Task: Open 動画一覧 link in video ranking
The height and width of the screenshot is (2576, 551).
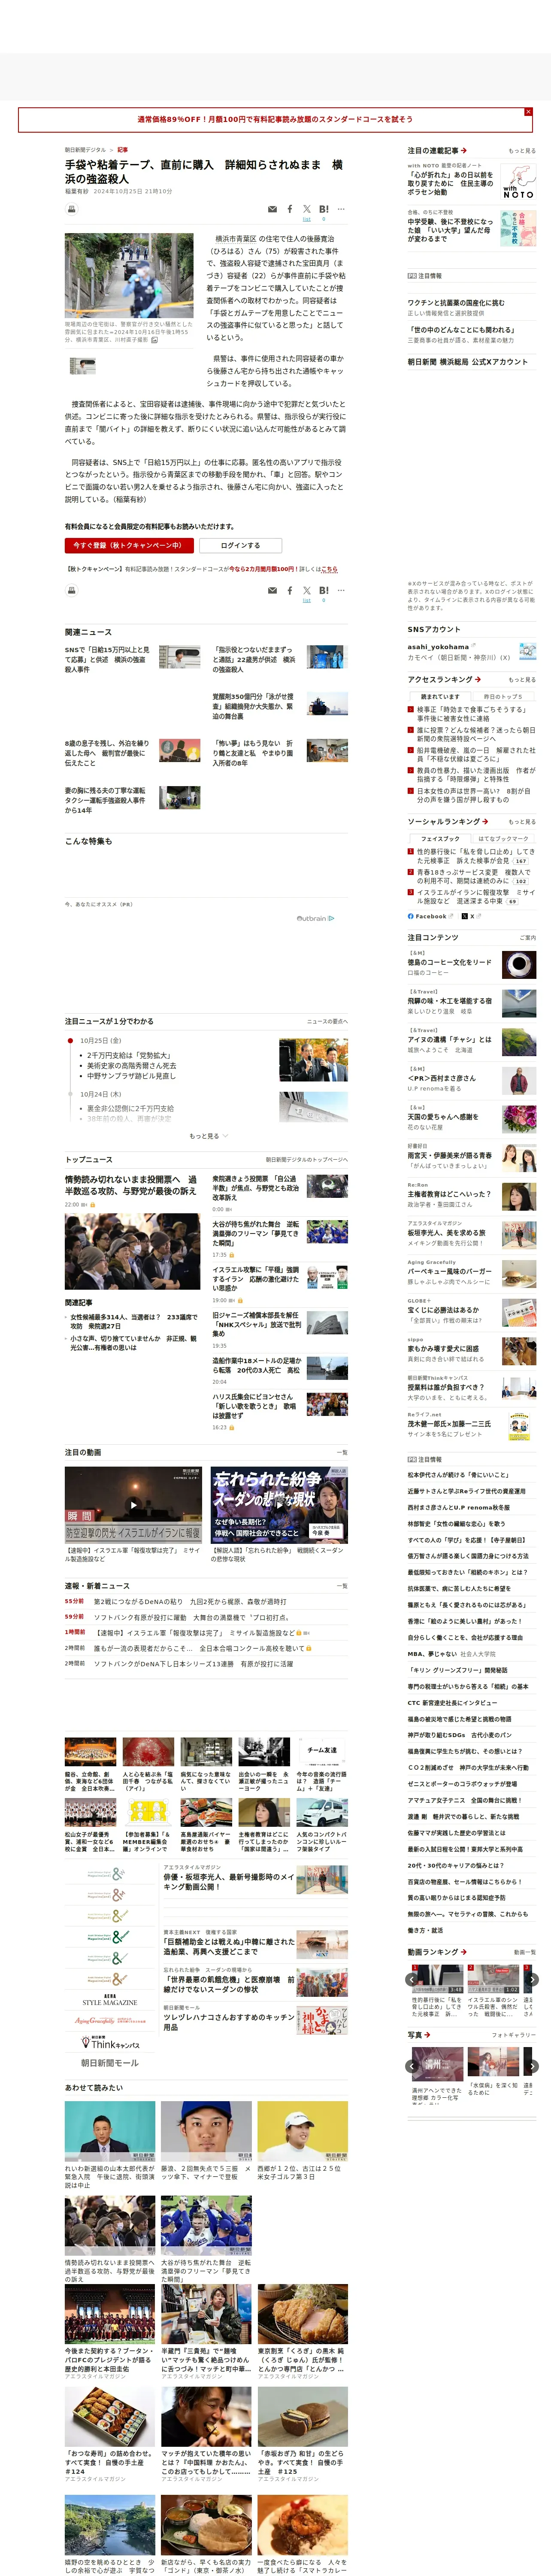Action: [x=524, y=1952]
